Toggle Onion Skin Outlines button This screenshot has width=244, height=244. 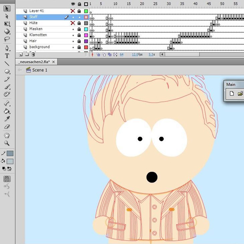[104, 54]
